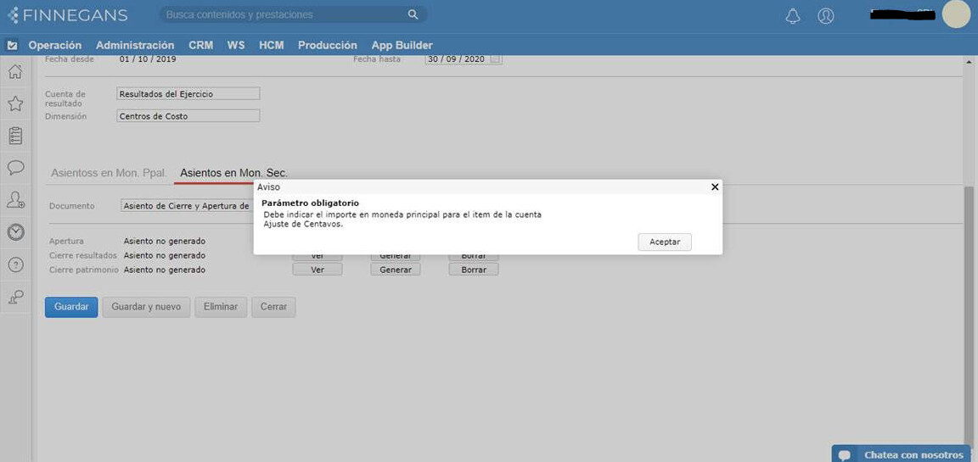This screenshot has height=462, width=978.
Task: Open the notifications bell icon
Action: (x=793, y=15)
